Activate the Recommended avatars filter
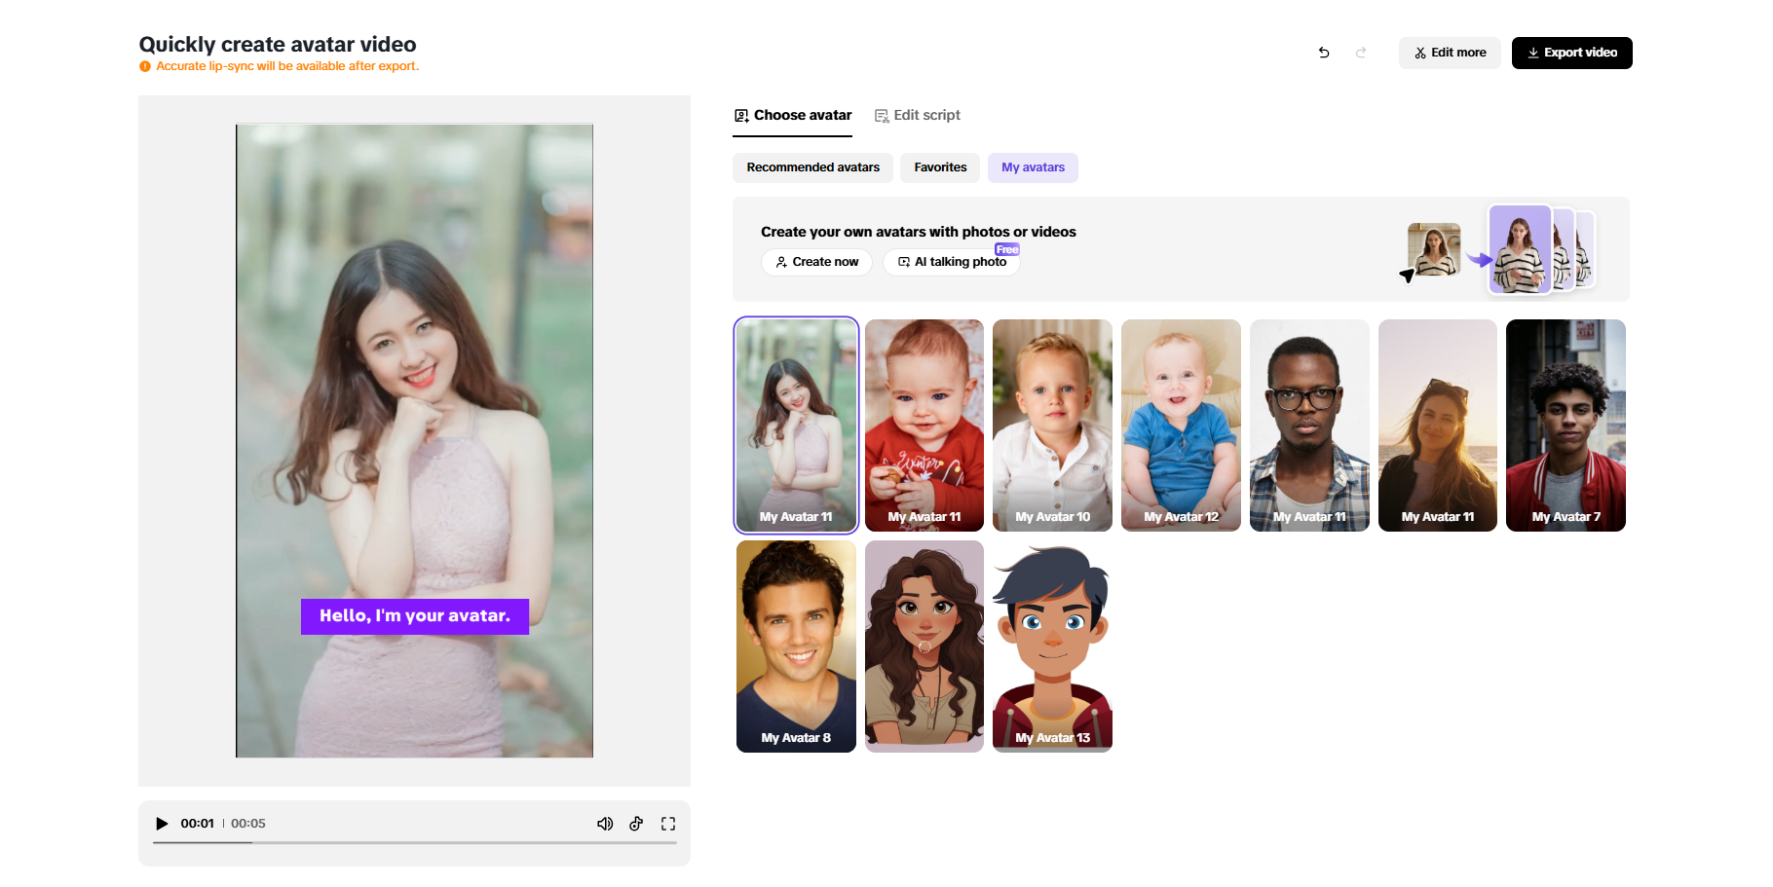 812,167
